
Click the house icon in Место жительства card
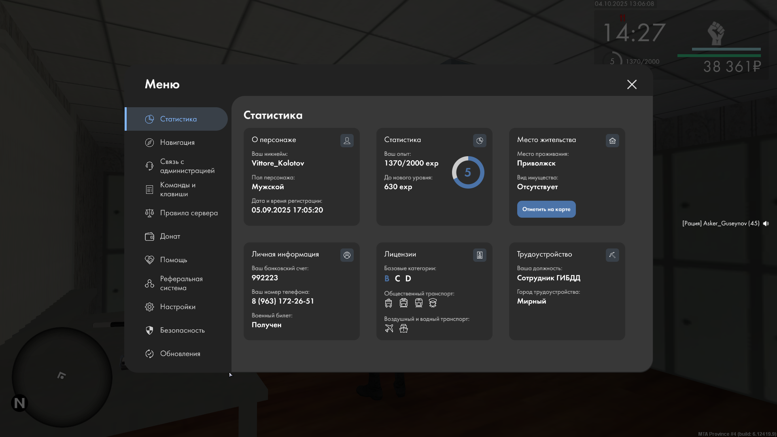pyautogui.click(x=612, y=140)
